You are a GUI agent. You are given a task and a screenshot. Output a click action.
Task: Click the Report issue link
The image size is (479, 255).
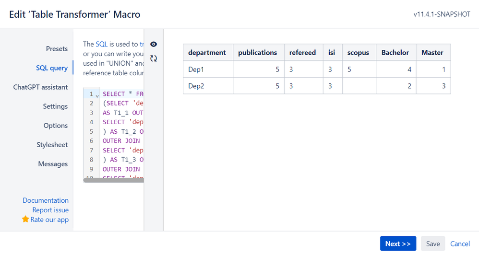pyautogui.click(x=50, y=210)
